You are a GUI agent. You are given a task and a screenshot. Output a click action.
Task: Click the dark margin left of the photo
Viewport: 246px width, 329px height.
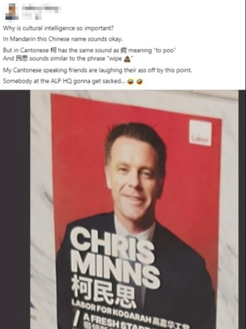[x=15, y=209]
